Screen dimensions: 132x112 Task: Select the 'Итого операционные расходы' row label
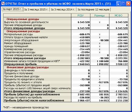[25, 58]
